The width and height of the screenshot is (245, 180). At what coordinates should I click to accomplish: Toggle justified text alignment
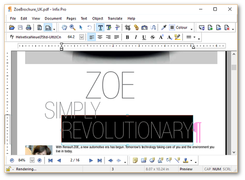pos(117,37)
